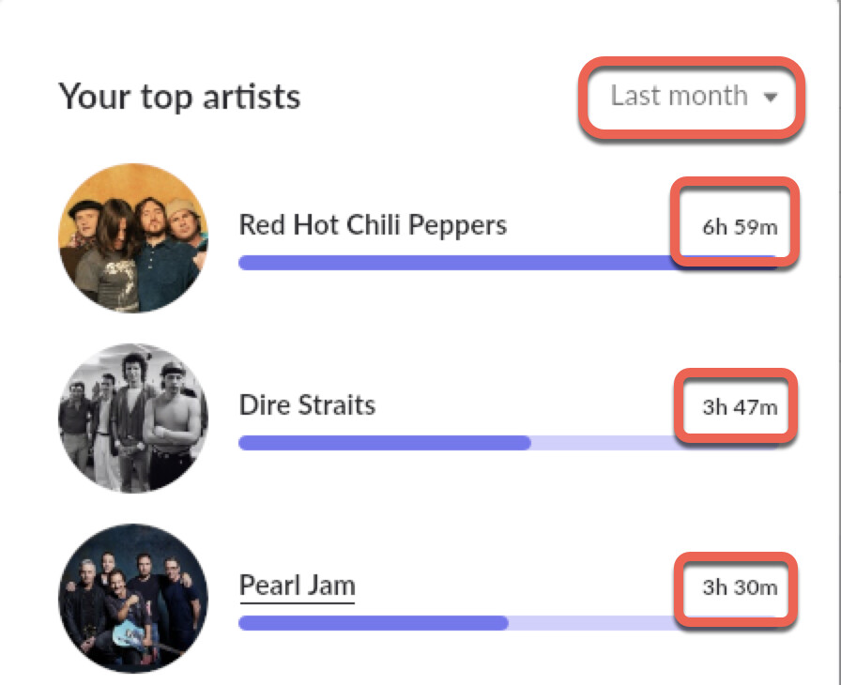Screen dimensions: 841x685
Task: Click filled part of Dire Straits bar
Action: click(x=385, y=443)
